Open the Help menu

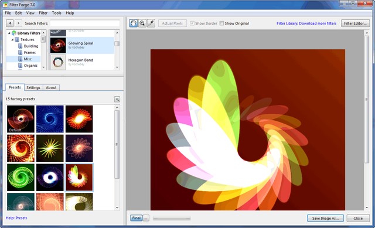[x=70, y=13]
